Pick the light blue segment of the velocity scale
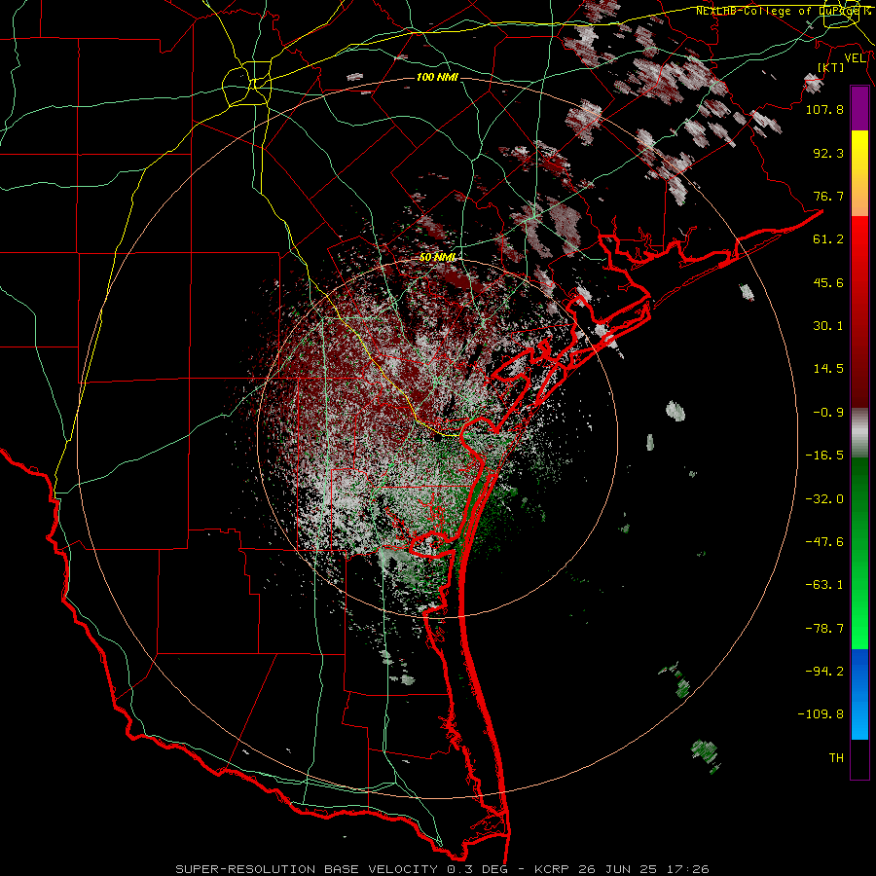The image size is (876, 876). [859, 719]
